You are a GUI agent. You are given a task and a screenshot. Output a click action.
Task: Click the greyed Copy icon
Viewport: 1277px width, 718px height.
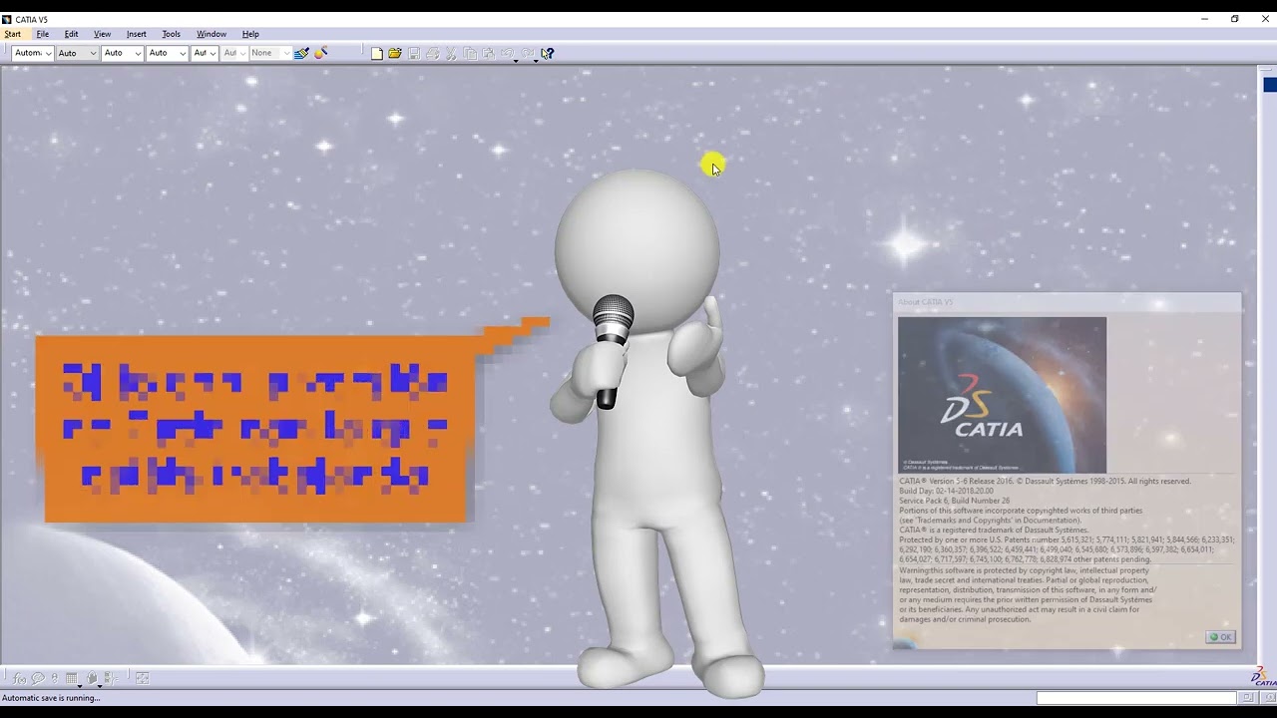(470, 53)
